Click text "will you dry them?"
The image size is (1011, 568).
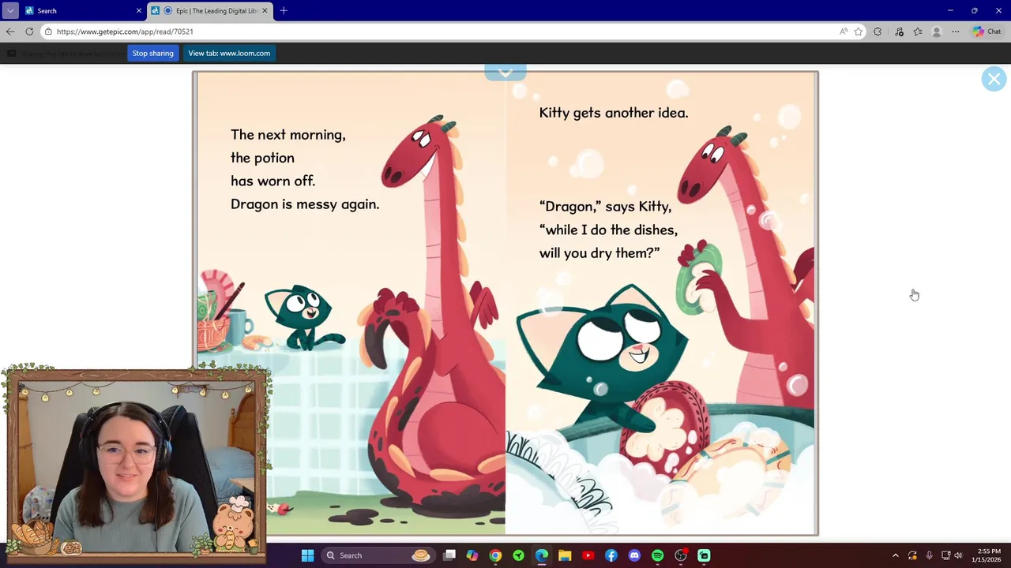[x=599, y=253]
